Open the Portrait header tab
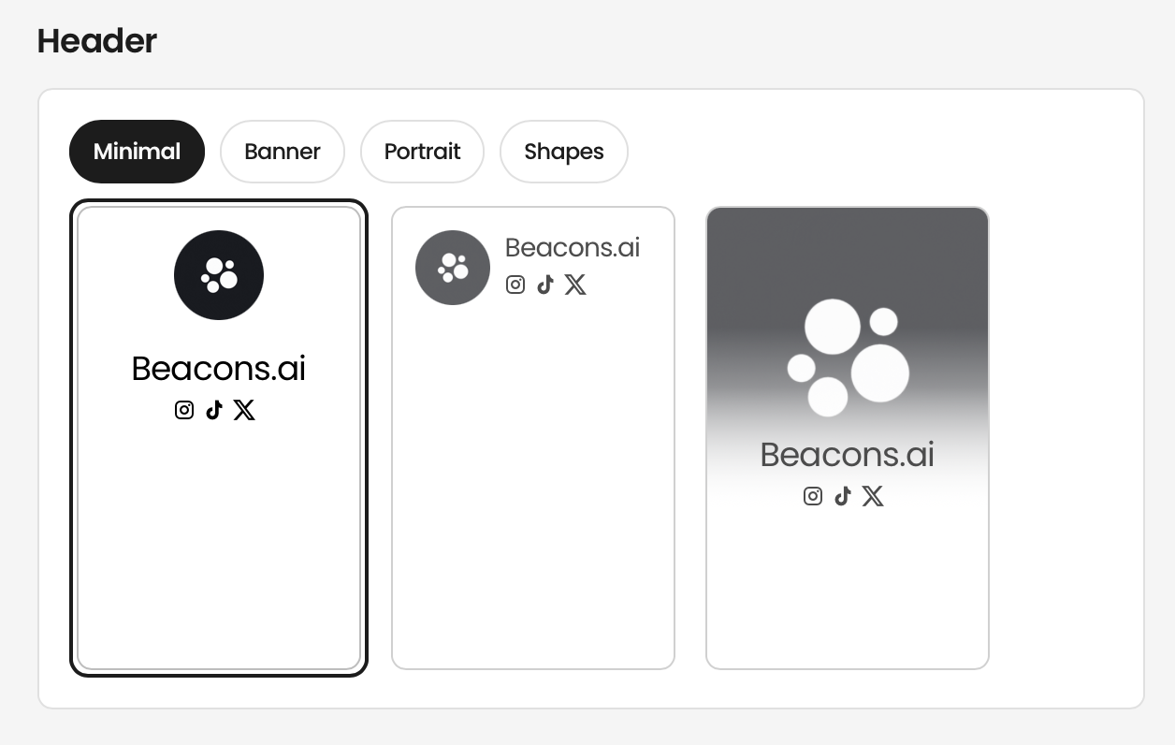Viewport: 1175px width, 745px height. click(x=422, y=152)
